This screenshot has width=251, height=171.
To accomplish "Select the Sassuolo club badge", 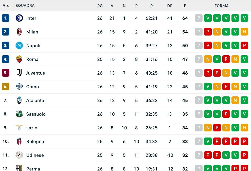I will click(19, 114).
